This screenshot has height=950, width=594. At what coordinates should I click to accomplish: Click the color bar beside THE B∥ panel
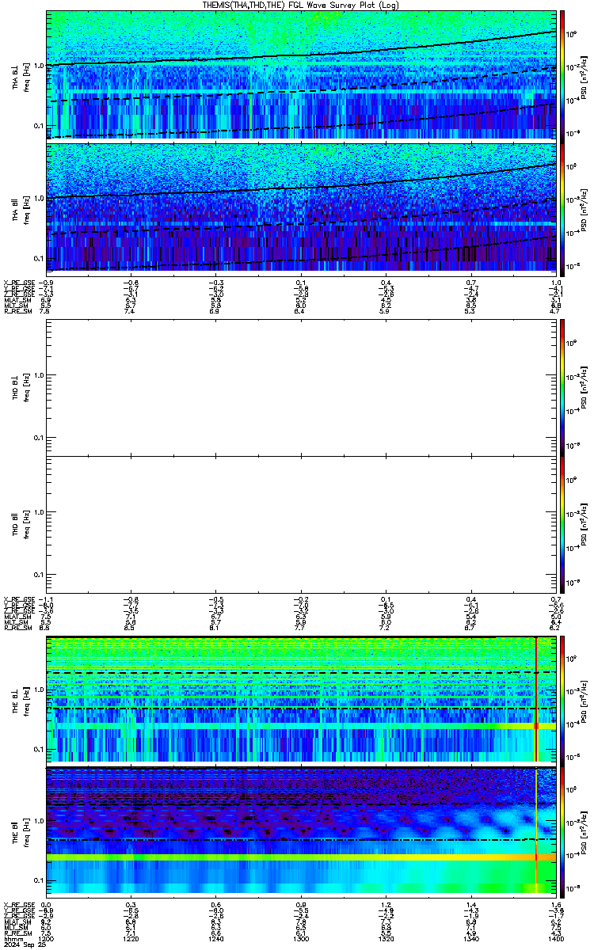pos(562,831)
